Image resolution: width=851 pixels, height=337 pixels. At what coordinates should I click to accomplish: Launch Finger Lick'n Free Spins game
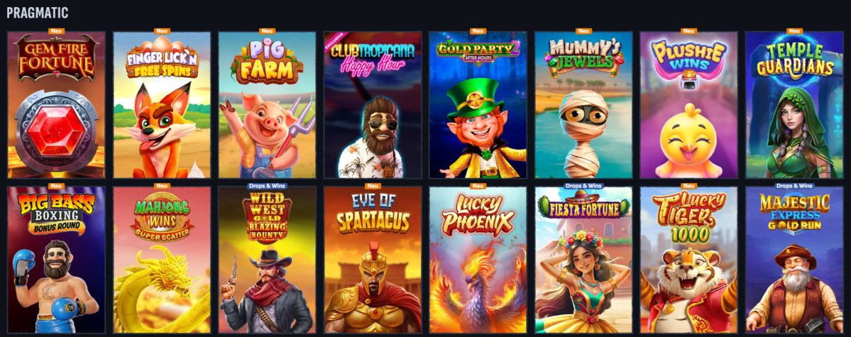pyautogui.click(x=162, y=105)
